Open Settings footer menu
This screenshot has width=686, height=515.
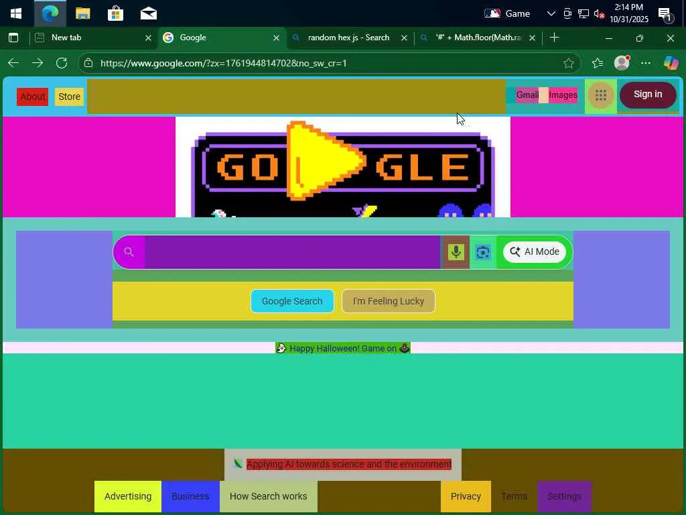pos(564,496)
